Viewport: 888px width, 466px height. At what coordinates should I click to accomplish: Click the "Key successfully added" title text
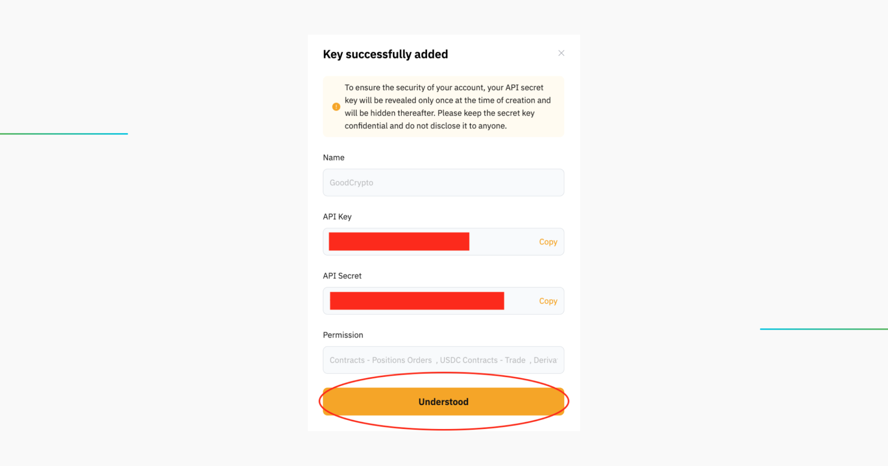385,54
